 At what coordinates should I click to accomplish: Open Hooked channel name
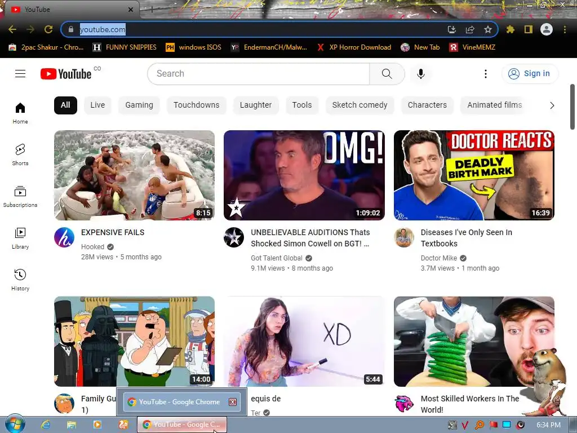click(x=93, y=247)
